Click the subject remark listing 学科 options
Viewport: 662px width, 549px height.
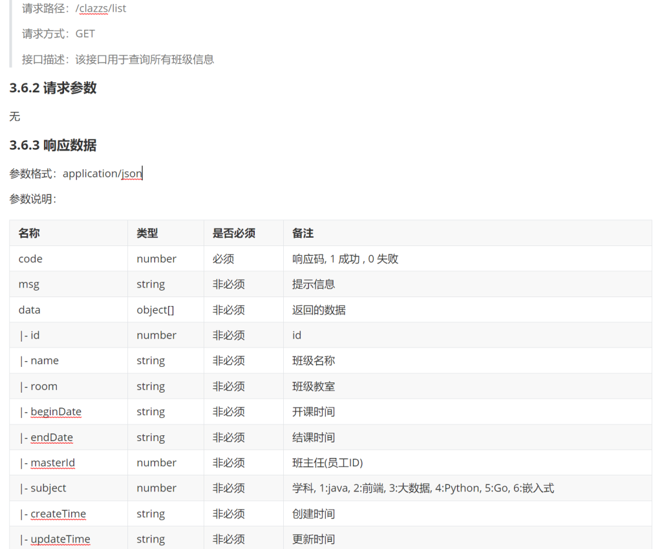[x=423, y=488]
